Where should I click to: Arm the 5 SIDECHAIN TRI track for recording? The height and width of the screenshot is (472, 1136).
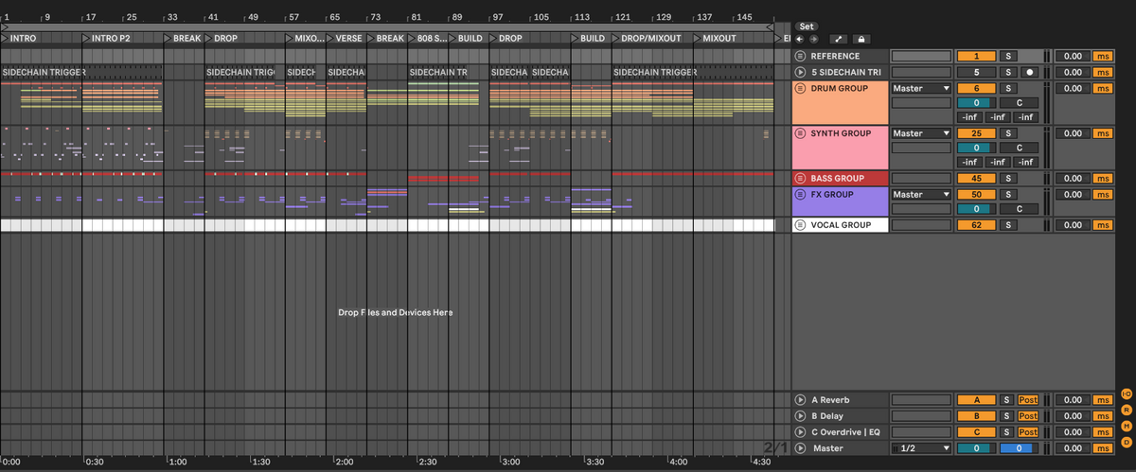click(1029, 72)
